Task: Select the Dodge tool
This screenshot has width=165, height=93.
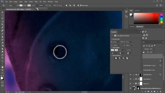Action: 2,52
